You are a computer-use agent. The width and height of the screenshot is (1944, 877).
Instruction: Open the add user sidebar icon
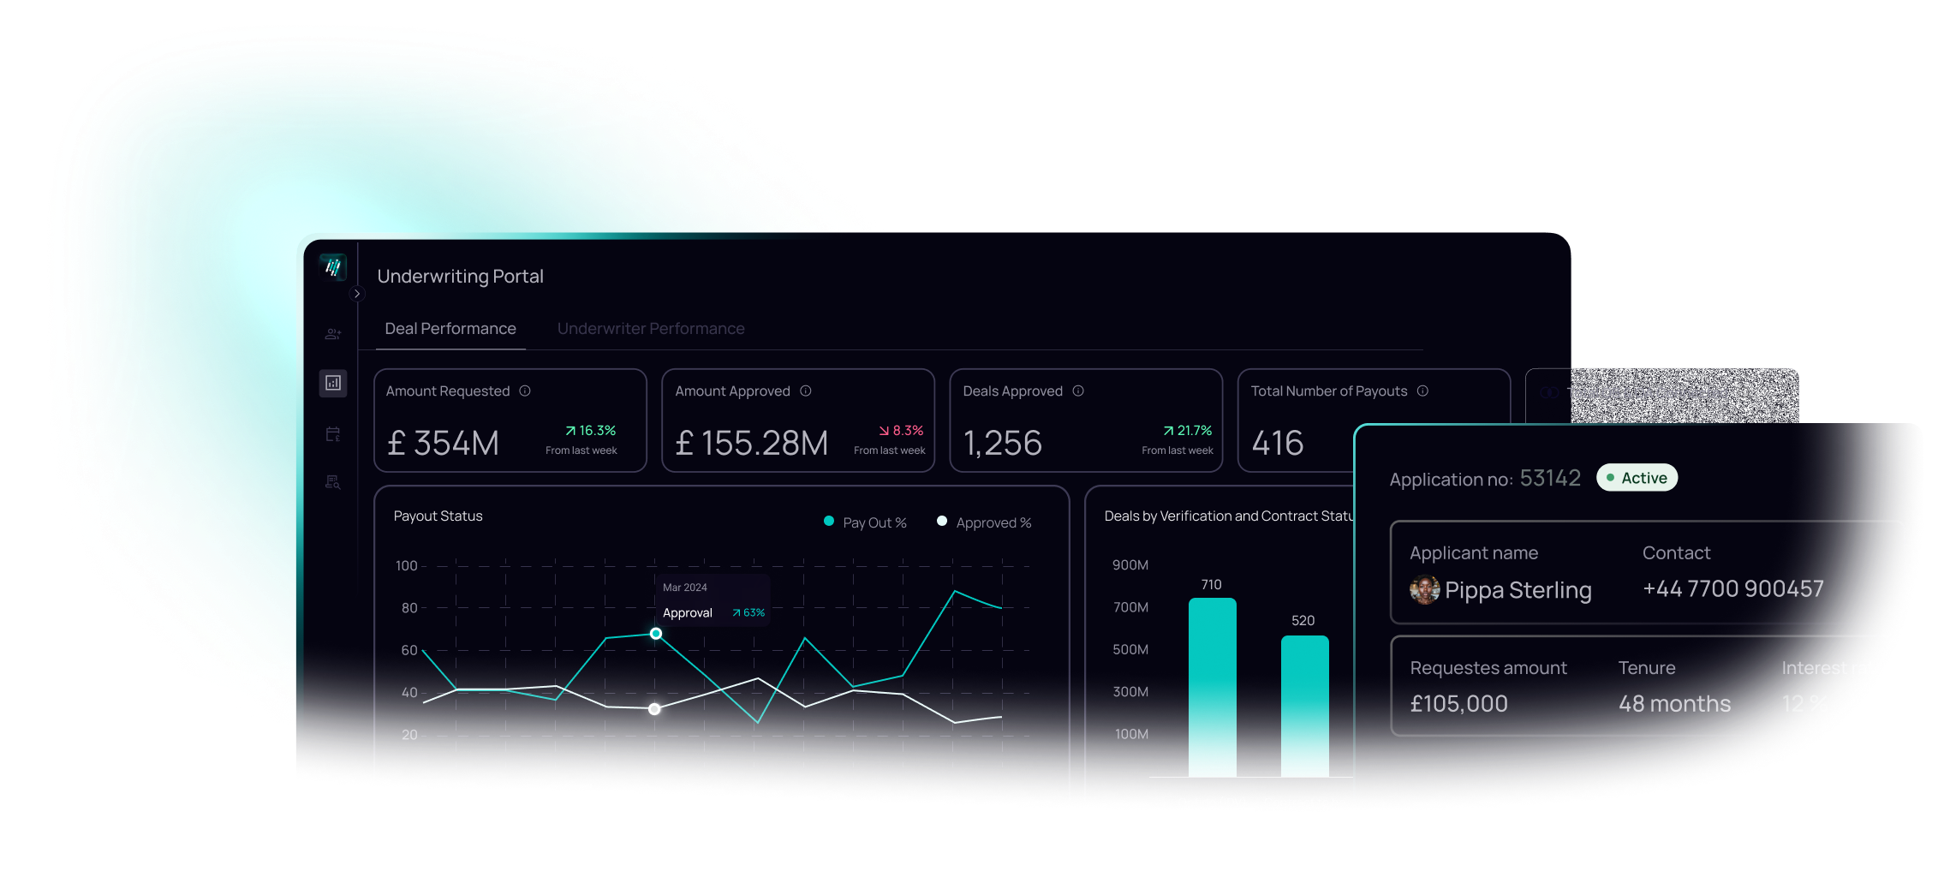click(333, 334)
